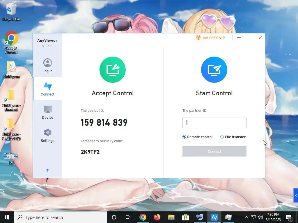Click 'Temporary security code:' label
Image resolution: width=298 pixels, height=223 pixels.
point(102,141)
